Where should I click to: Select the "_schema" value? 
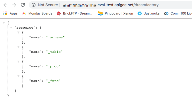[55, 37]
